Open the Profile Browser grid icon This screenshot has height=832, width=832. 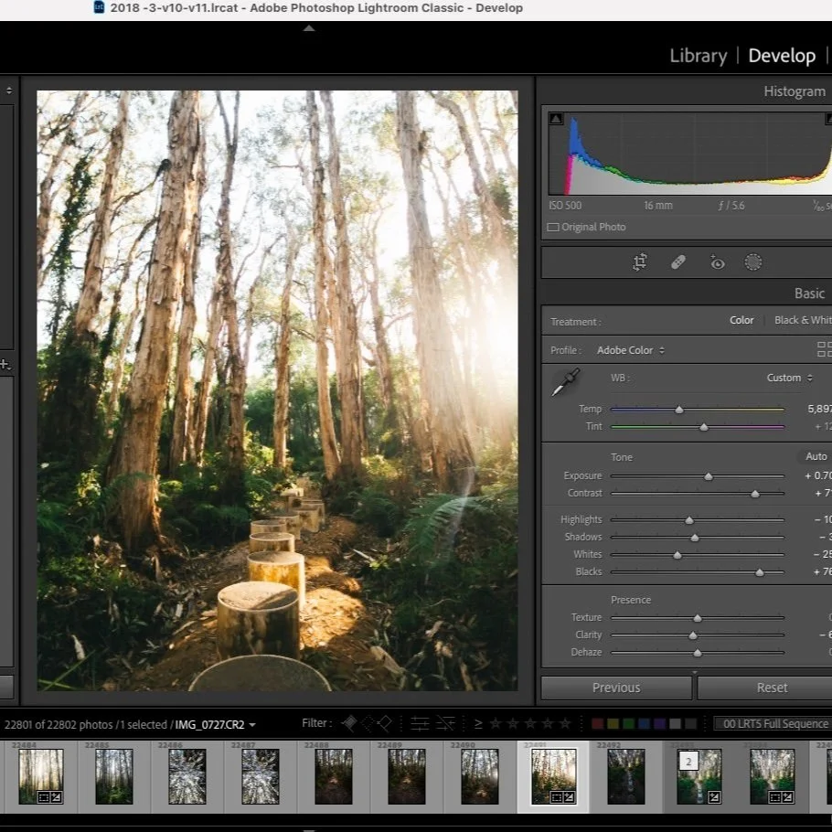click(824, 349)
